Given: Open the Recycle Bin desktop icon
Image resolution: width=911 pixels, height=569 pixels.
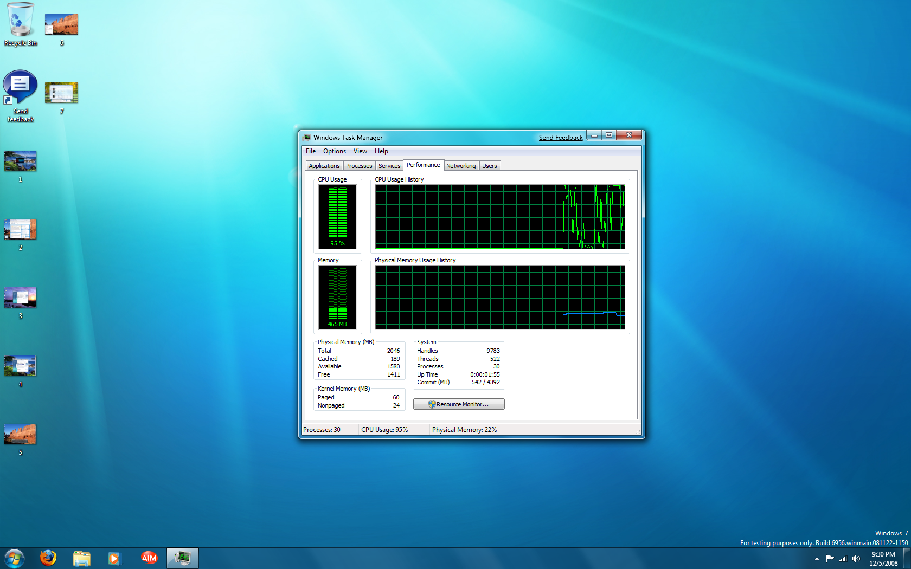Looking at the screenshot, I should coord(20,24).
